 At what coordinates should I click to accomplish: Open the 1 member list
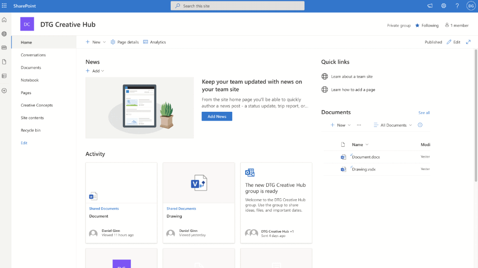pyautogui.click(x=456, y=25)
